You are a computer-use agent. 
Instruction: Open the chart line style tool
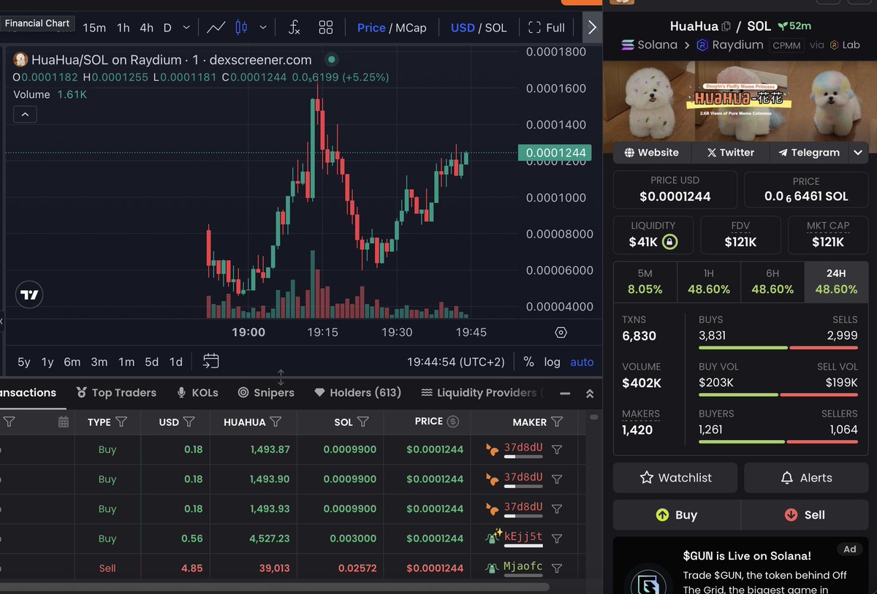click(216, 28)
